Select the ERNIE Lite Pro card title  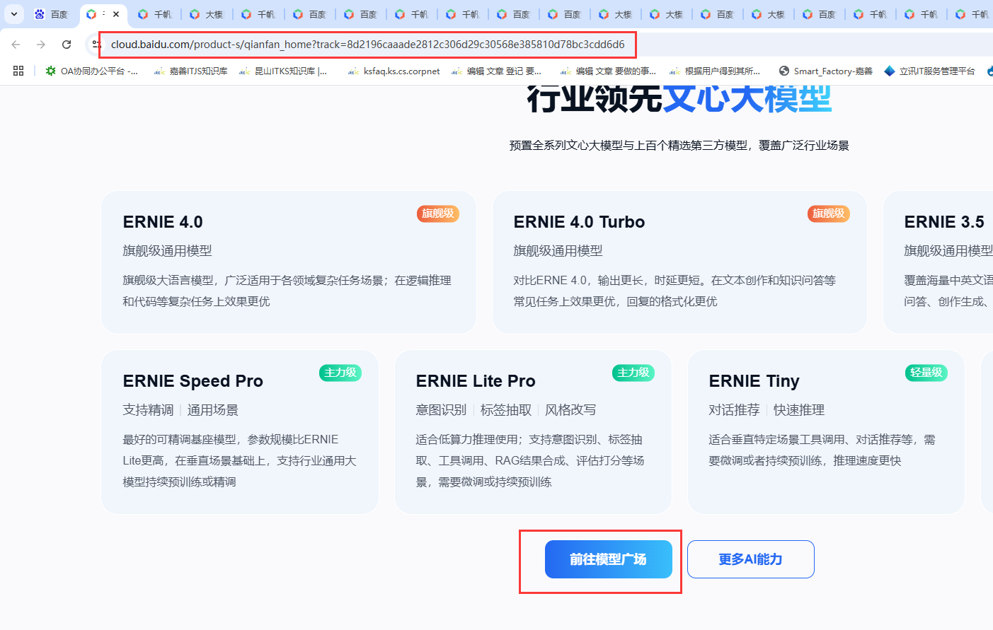click(x=476, y=381)
